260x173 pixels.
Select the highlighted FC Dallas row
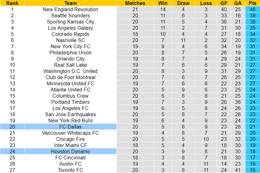tap(71, 127)
